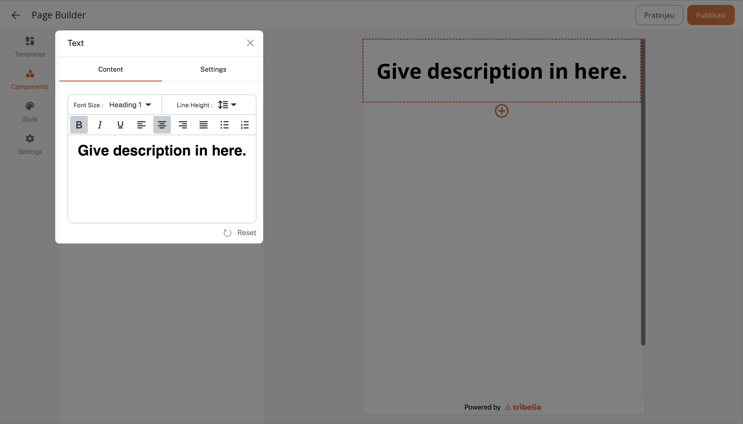Justify the text
The width and height of the screenshot is (743, 424).
coord(204,125)
